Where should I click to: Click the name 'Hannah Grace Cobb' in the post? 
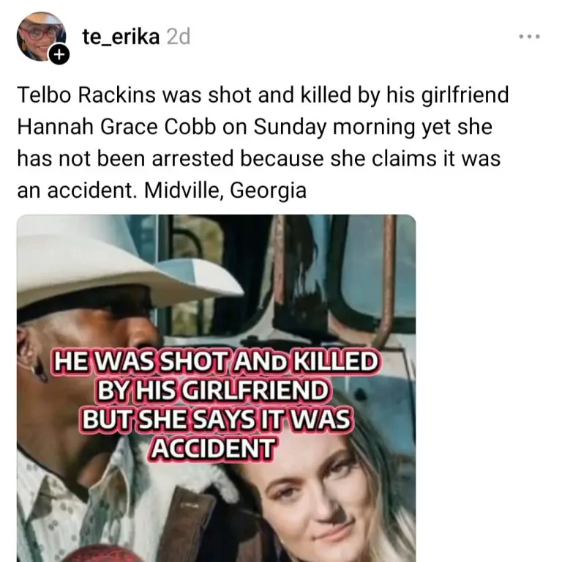pyautogui.click(x=116, y=127)
